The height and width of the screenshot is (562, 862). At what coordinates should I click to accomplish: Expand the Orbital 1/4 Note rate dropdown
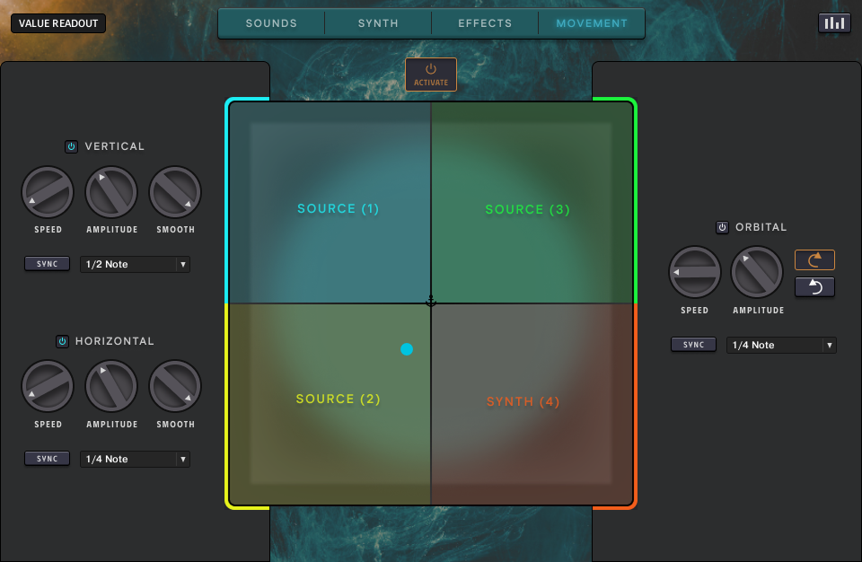pyautogui.click(x=781, y=345)
